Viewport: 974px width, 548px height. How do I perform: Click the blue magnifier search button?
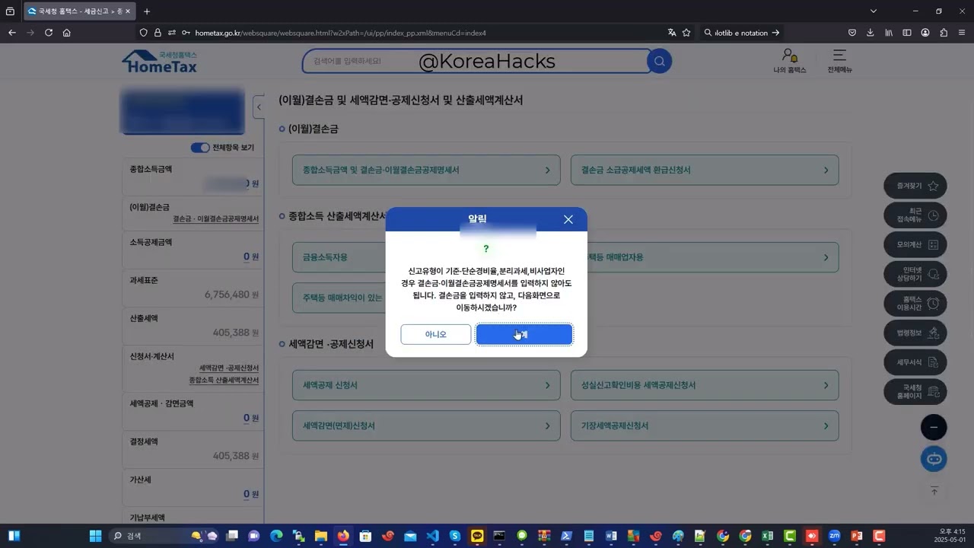coord(660,61)
